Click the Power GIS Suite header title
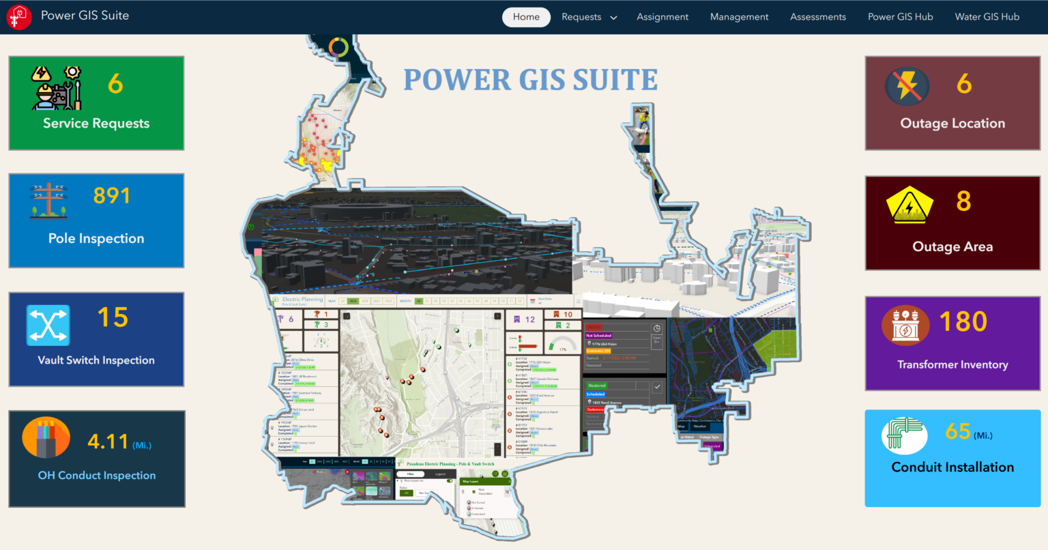The image size is (1048, 550). point(85,16)
